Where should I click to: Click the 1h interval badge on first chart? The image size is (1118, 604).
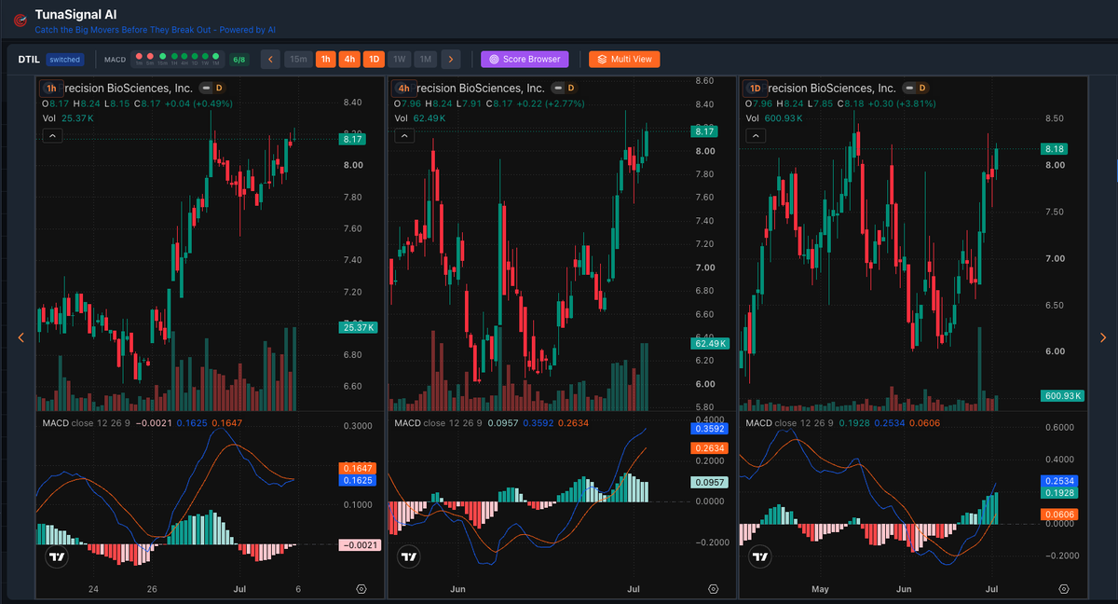(x=51, y=88)
